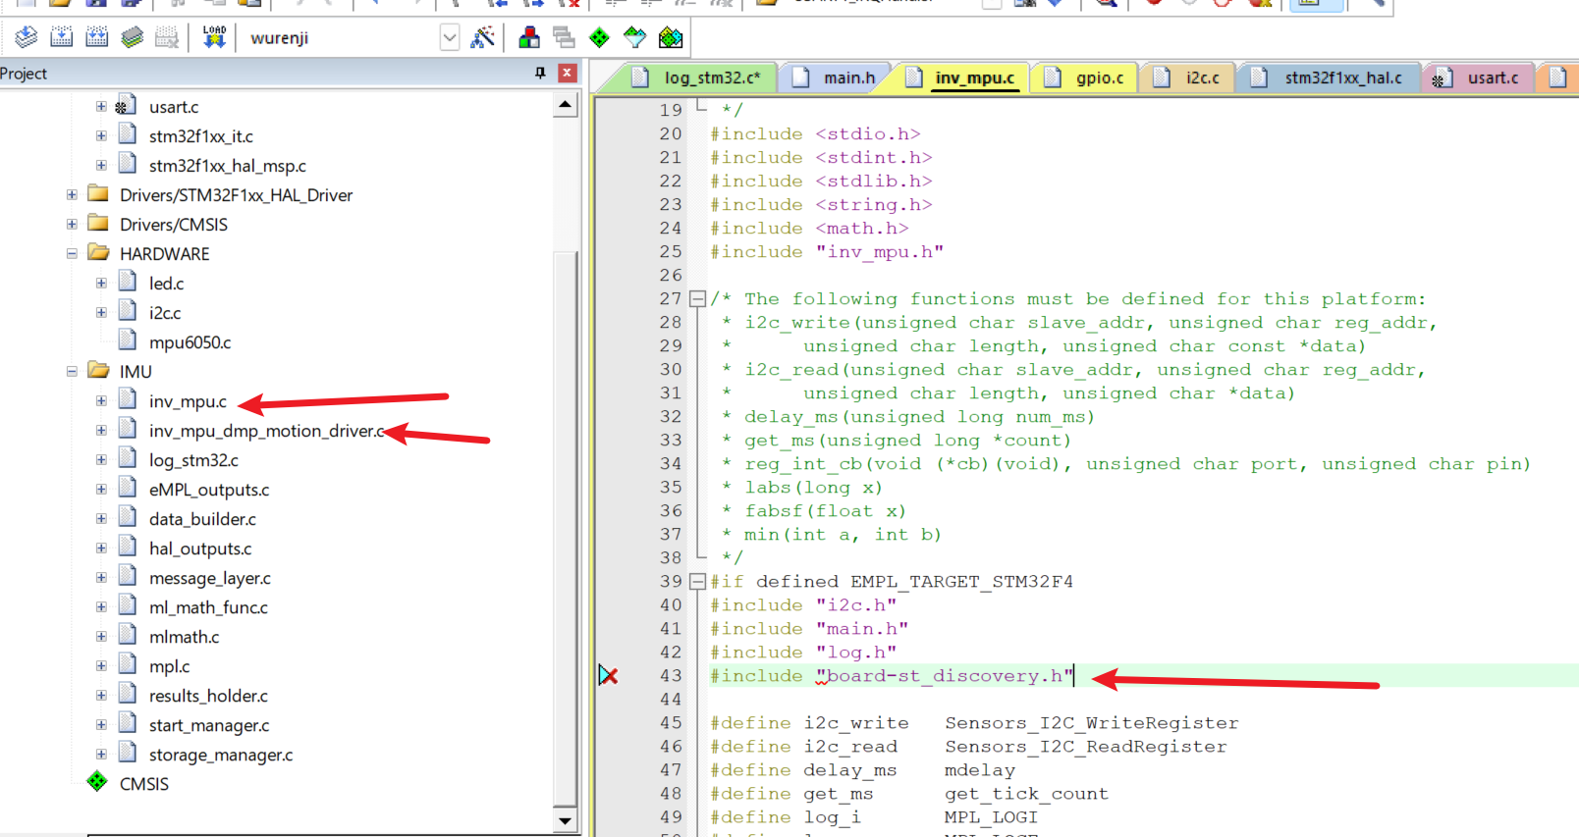
Task: Select mpu6050.c in the HARDWARE group
Action: 190,342
